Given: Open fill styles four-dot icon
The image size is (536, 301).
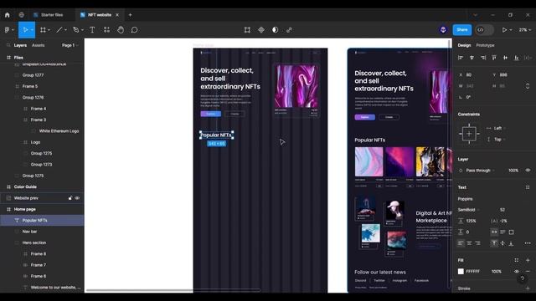Looking at the screenshot, I should (x=516, y=260).
